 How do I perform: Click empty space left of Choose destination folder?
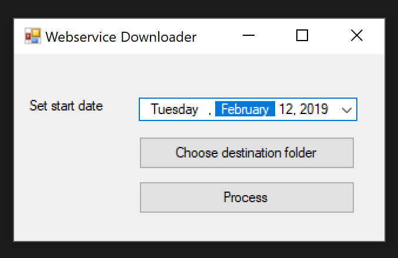coord(76,153)
